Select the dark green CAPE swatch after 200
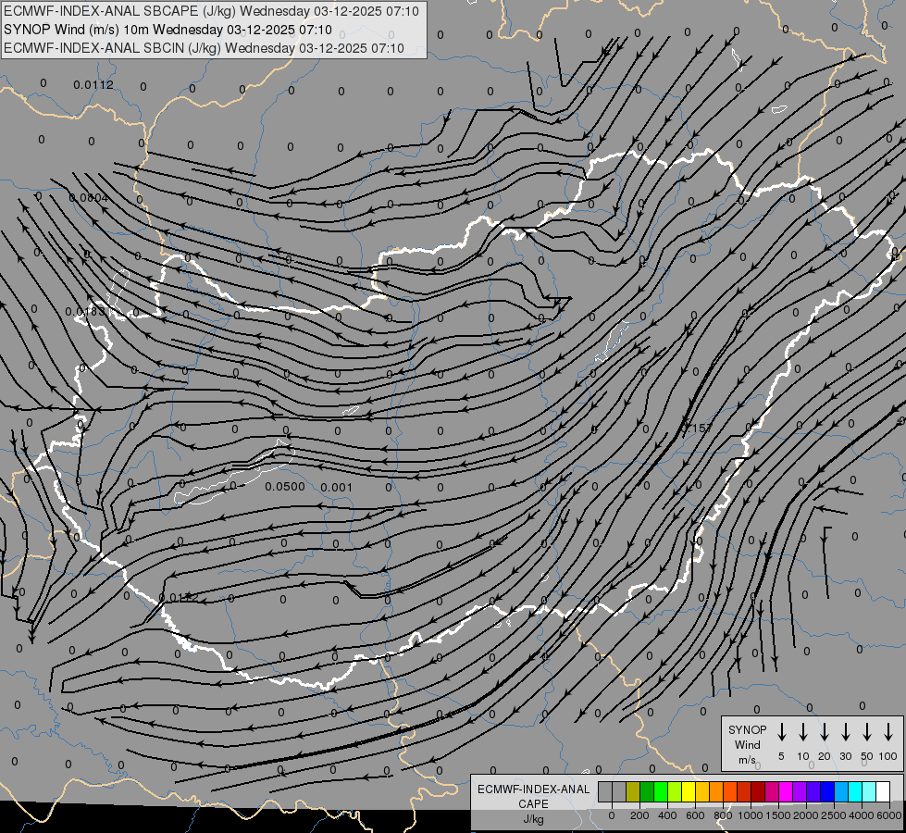Screen dimensions: 906x833 click(x=647, y=791)
